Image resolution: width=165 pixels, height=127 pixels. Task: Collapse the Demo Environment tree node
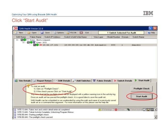(x=17, y=40)
